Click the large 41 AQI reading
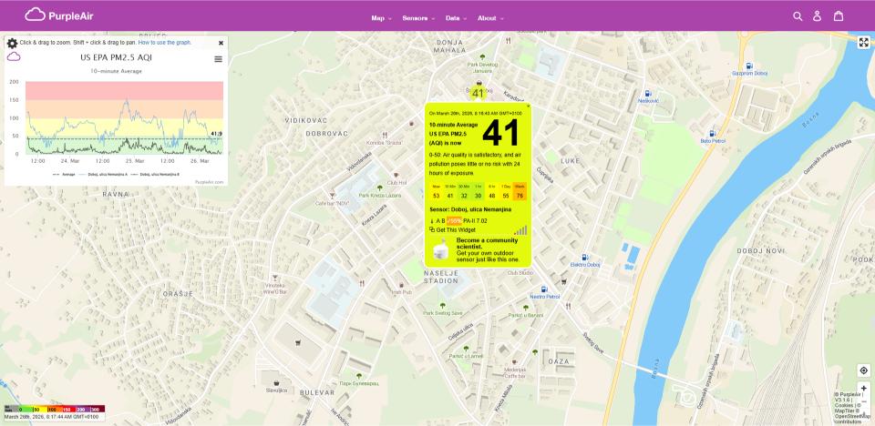The height and width of the screenshot is (426, 875). pos(500,133)
